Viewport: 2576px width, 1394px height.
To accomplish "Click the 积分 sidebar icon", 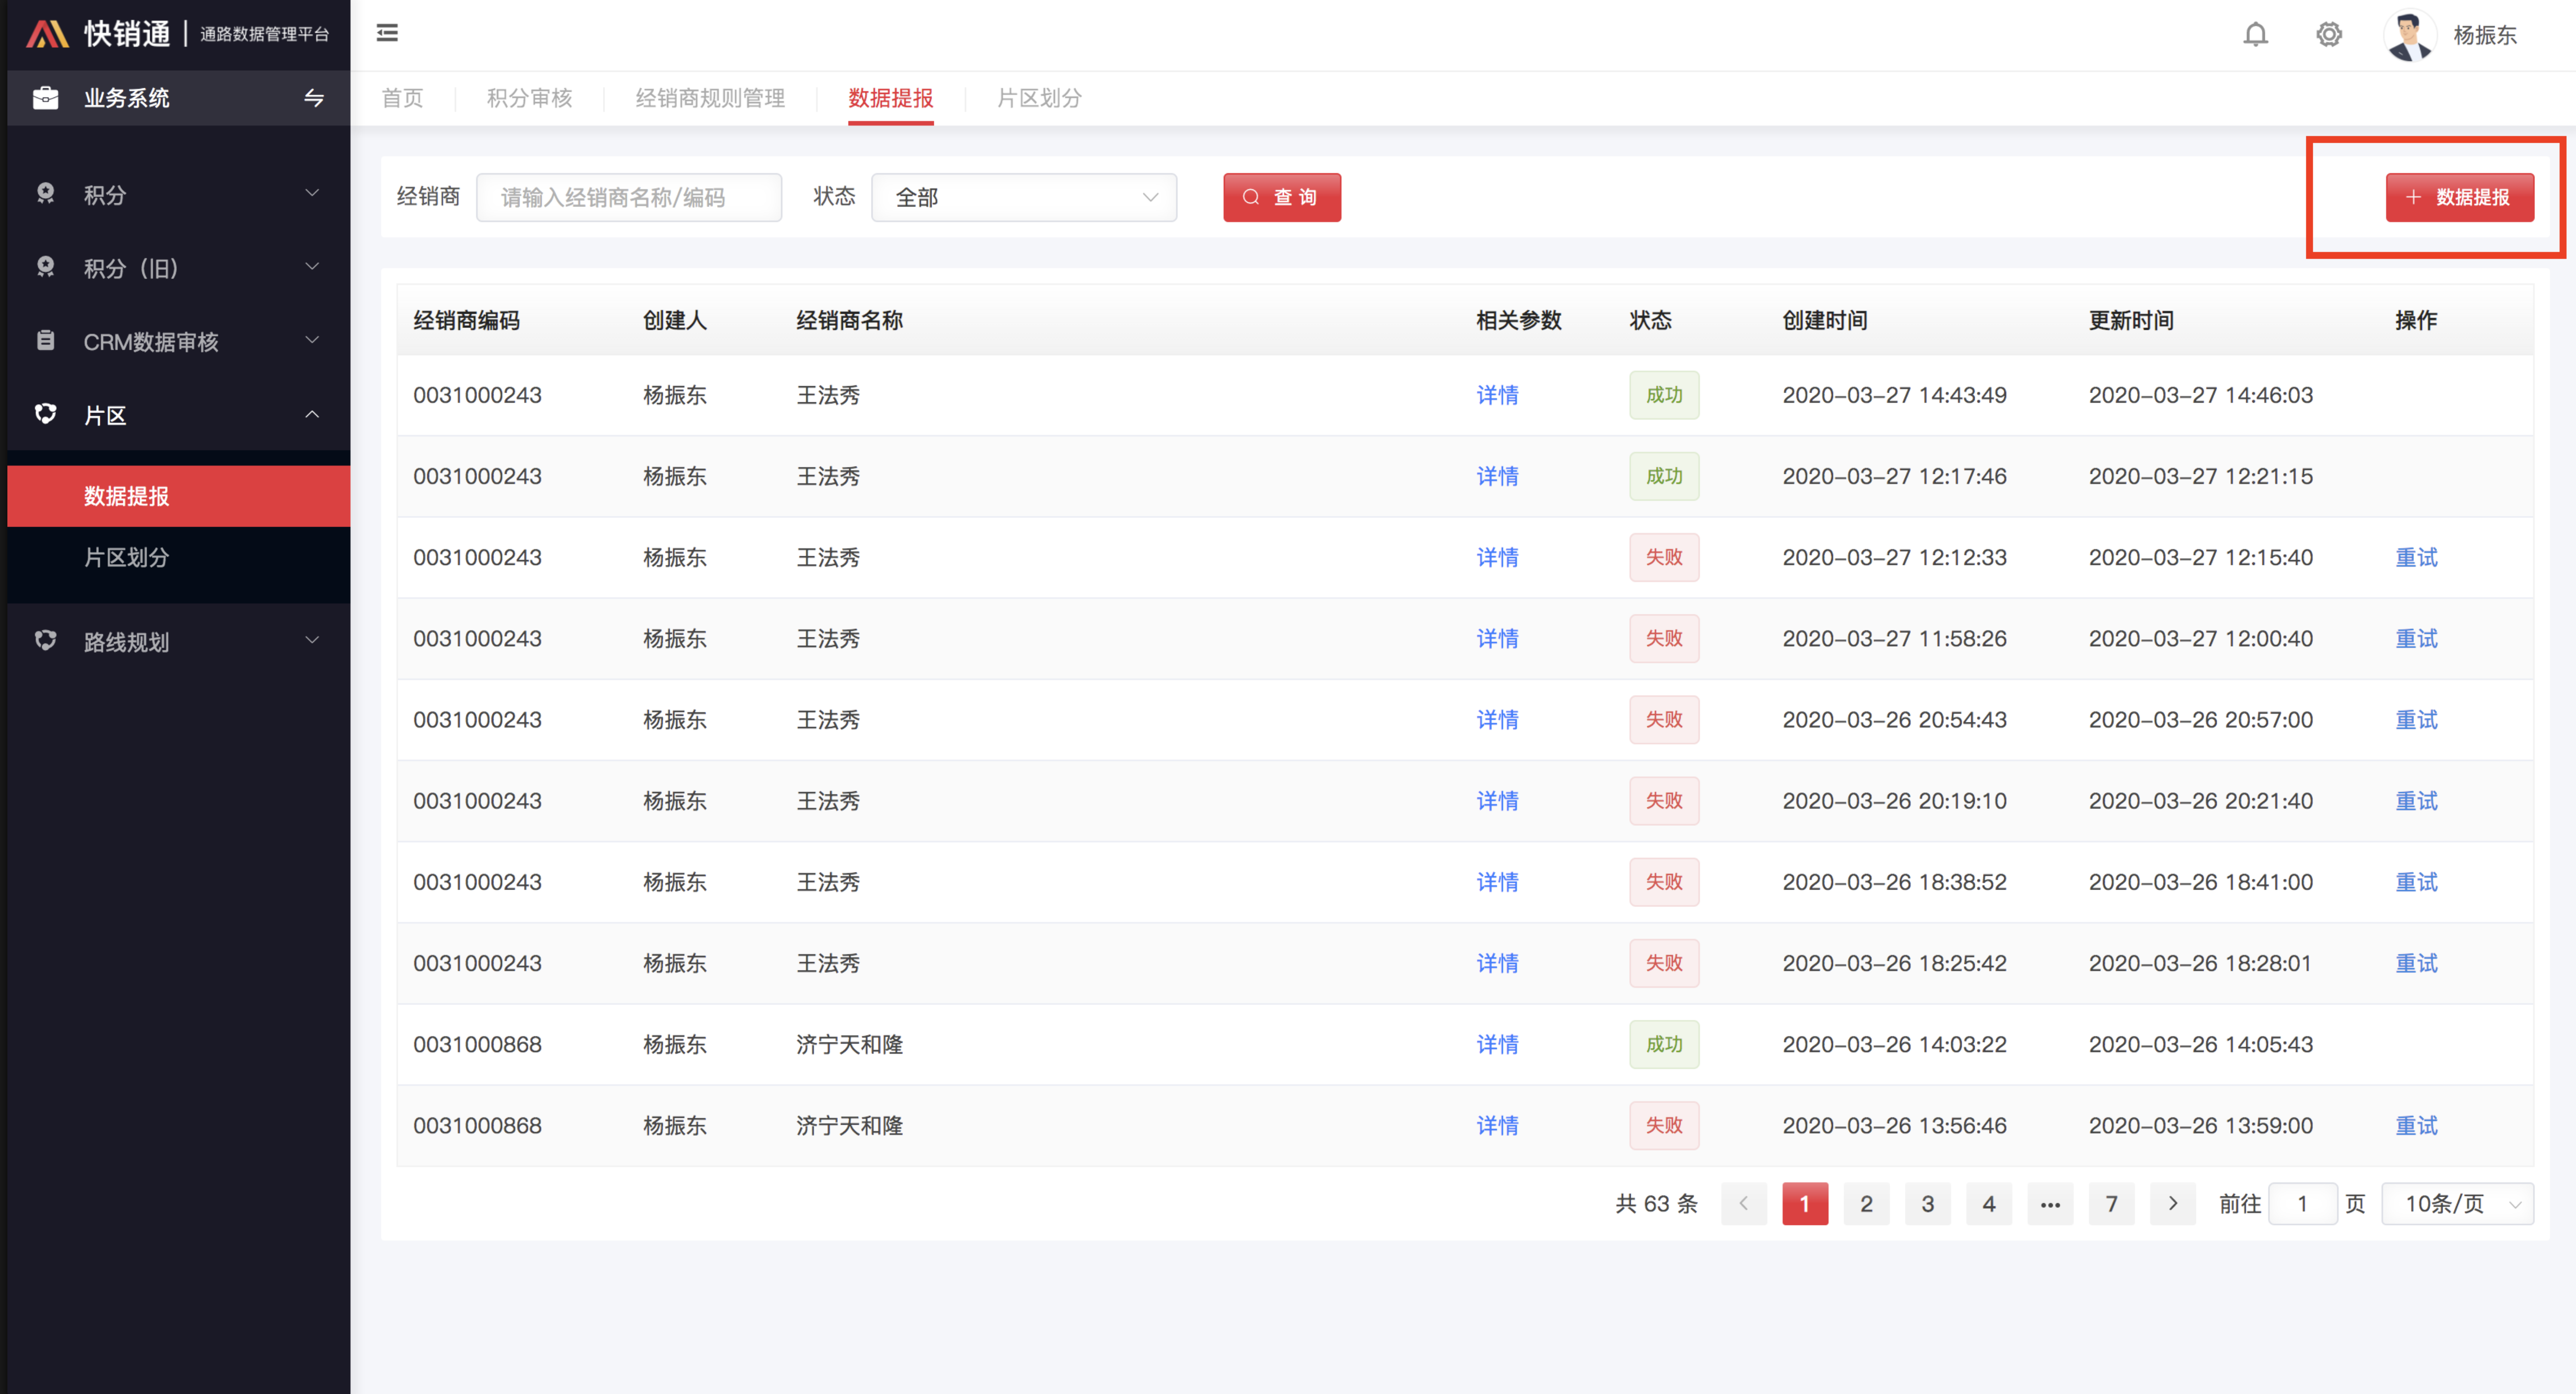I will (x=45, y=193).
